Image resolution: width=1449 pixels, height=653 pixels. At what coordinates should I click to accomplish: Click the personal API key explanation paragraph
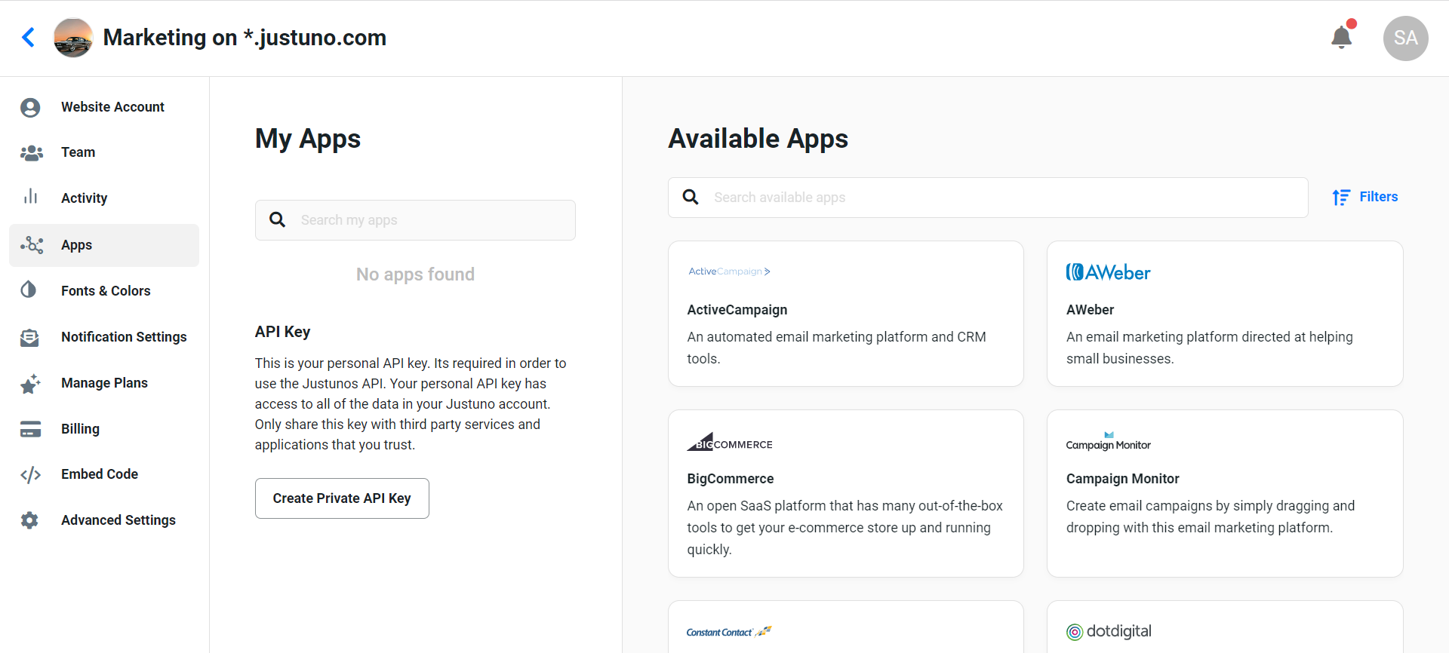411,404
